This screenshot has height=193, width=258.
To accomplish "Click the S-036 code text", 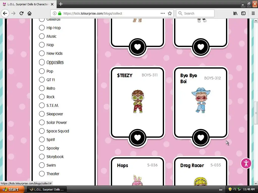I will pyautogui.click(x=152, y=165).
